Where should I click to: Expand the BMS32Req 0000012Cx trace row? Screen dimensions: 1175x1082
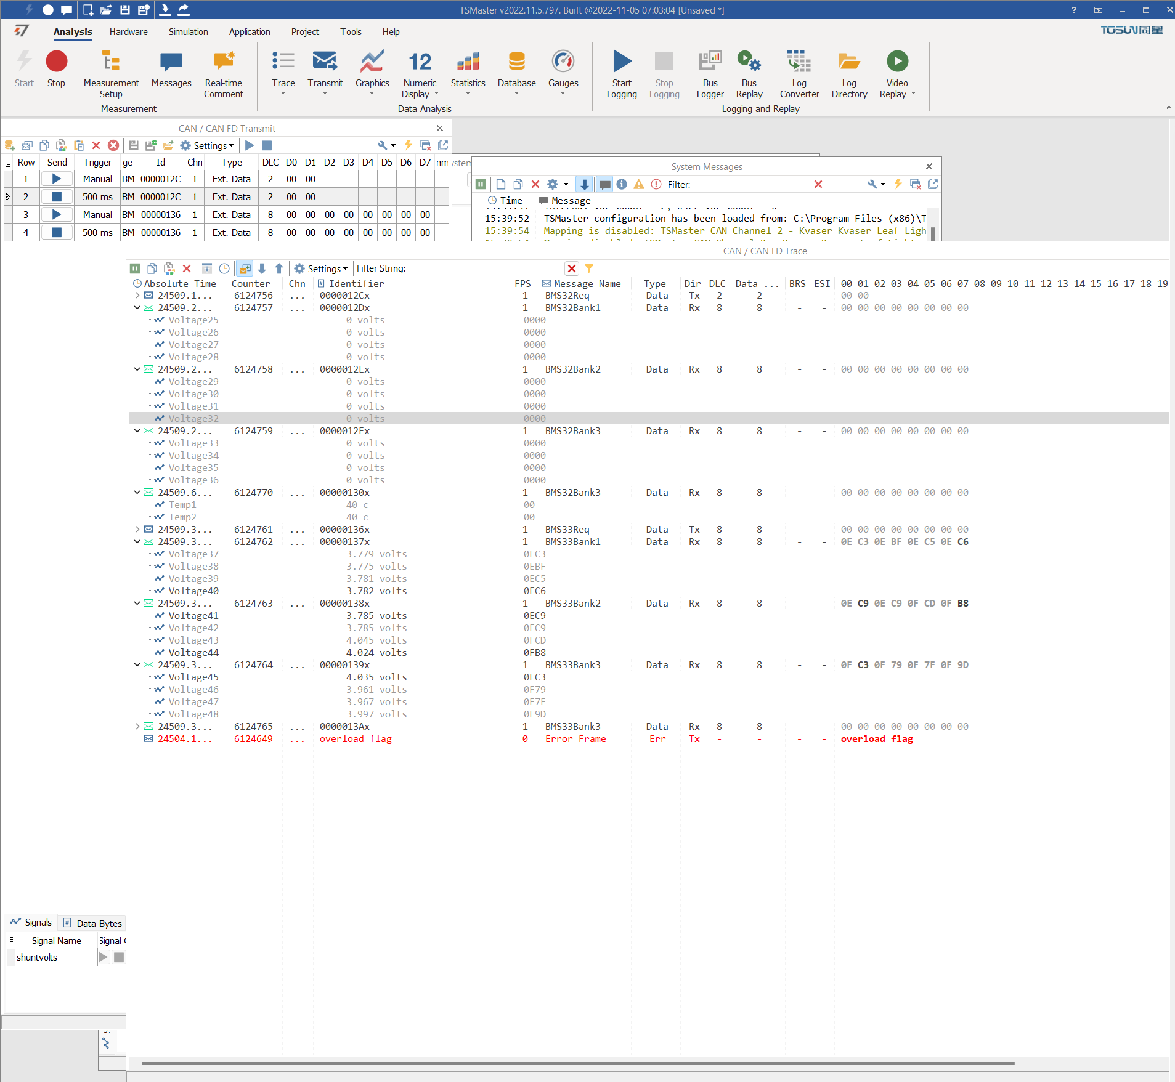pos(137,296)
